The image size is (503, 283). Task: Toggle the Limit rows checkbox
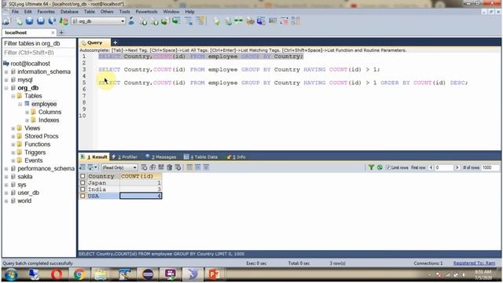387,167
